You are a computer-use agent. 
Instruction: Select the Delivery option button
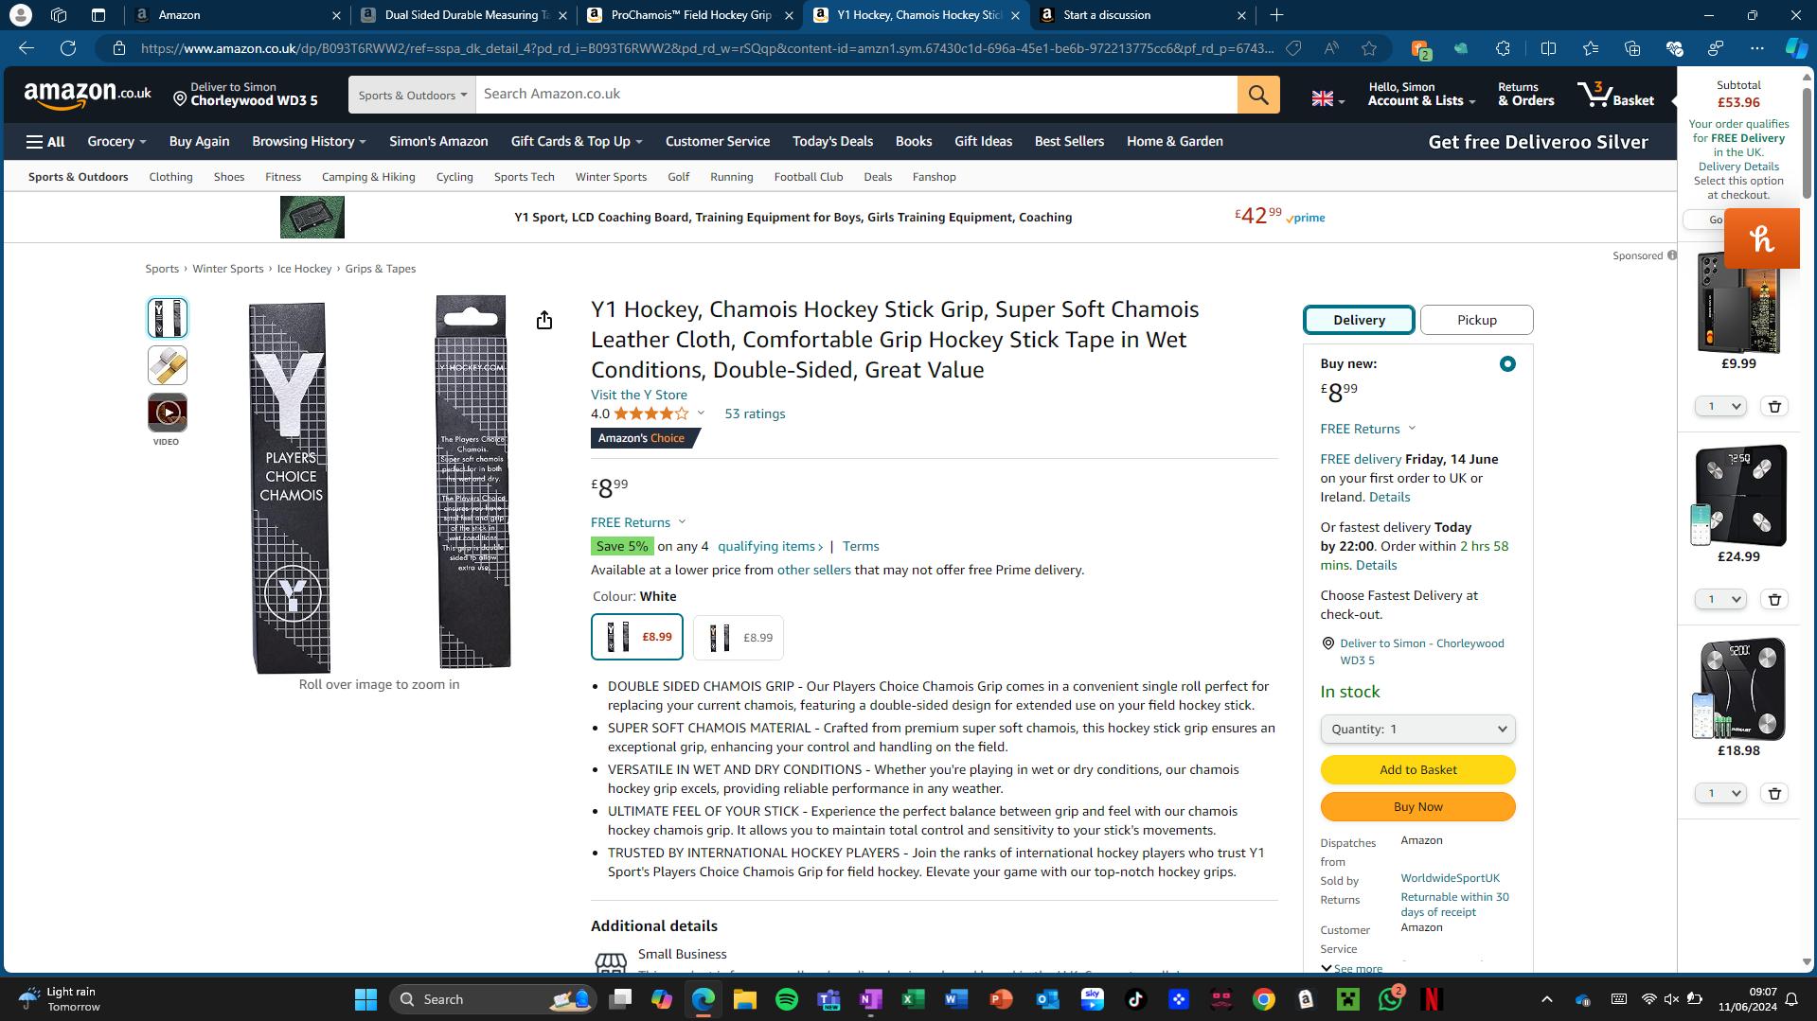(1359, 320)
